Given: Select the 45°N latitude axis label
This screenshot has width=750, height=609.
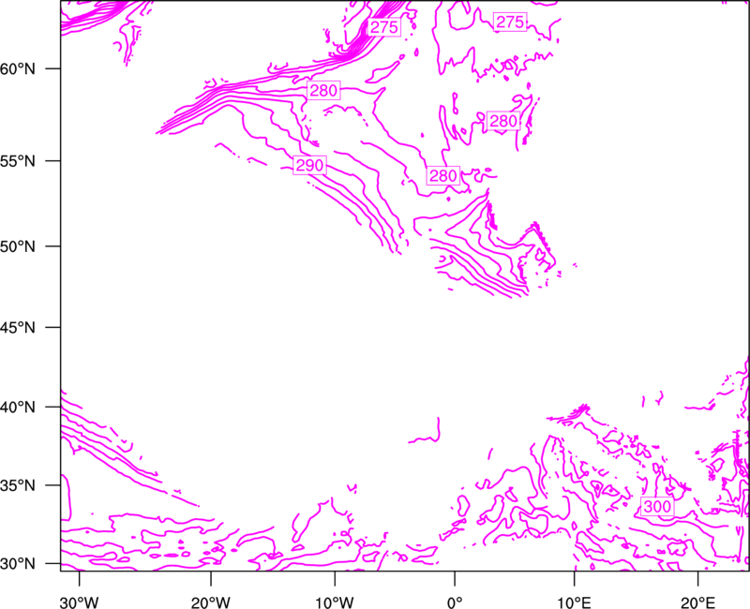Looking at the screenshot, I should (18, 328).
